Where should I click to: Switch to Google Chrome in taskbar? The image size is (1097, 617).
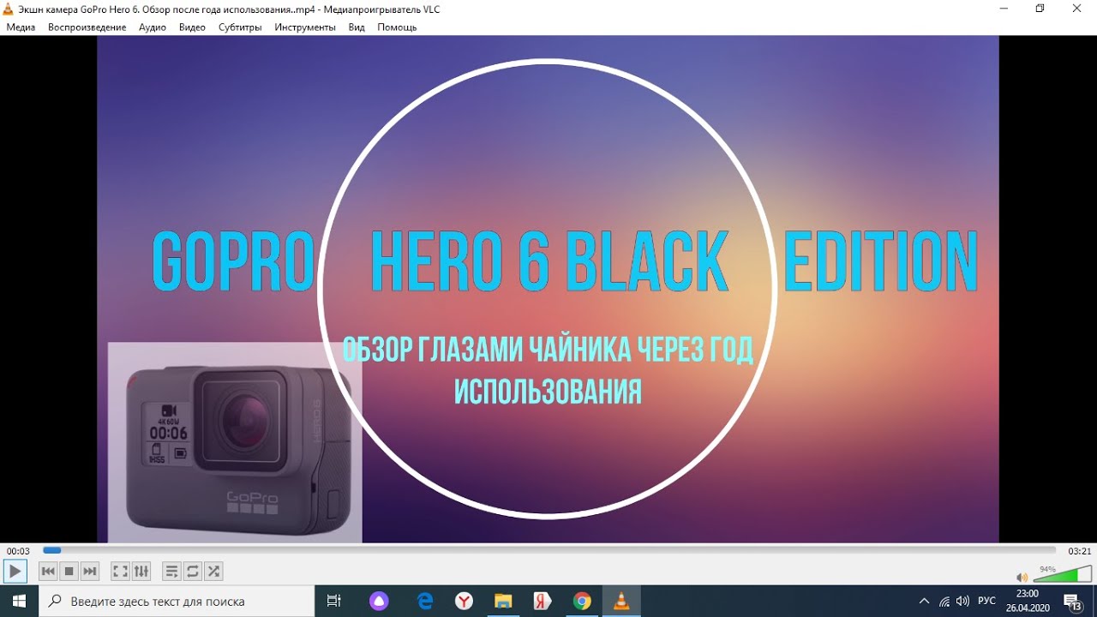click(x=582, y=602)
